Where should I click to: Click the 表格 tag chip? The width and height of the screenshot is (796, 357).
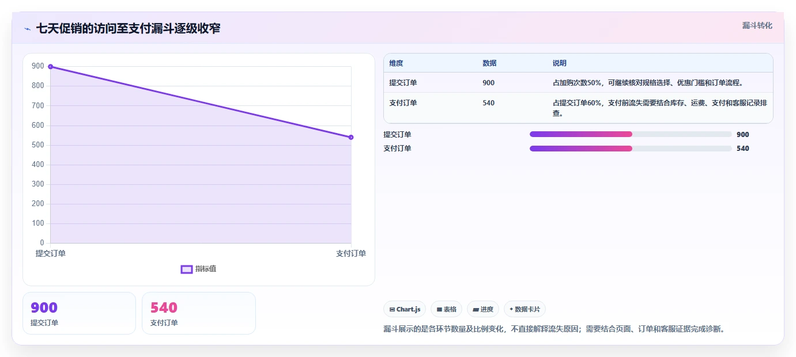coord(446,309)
